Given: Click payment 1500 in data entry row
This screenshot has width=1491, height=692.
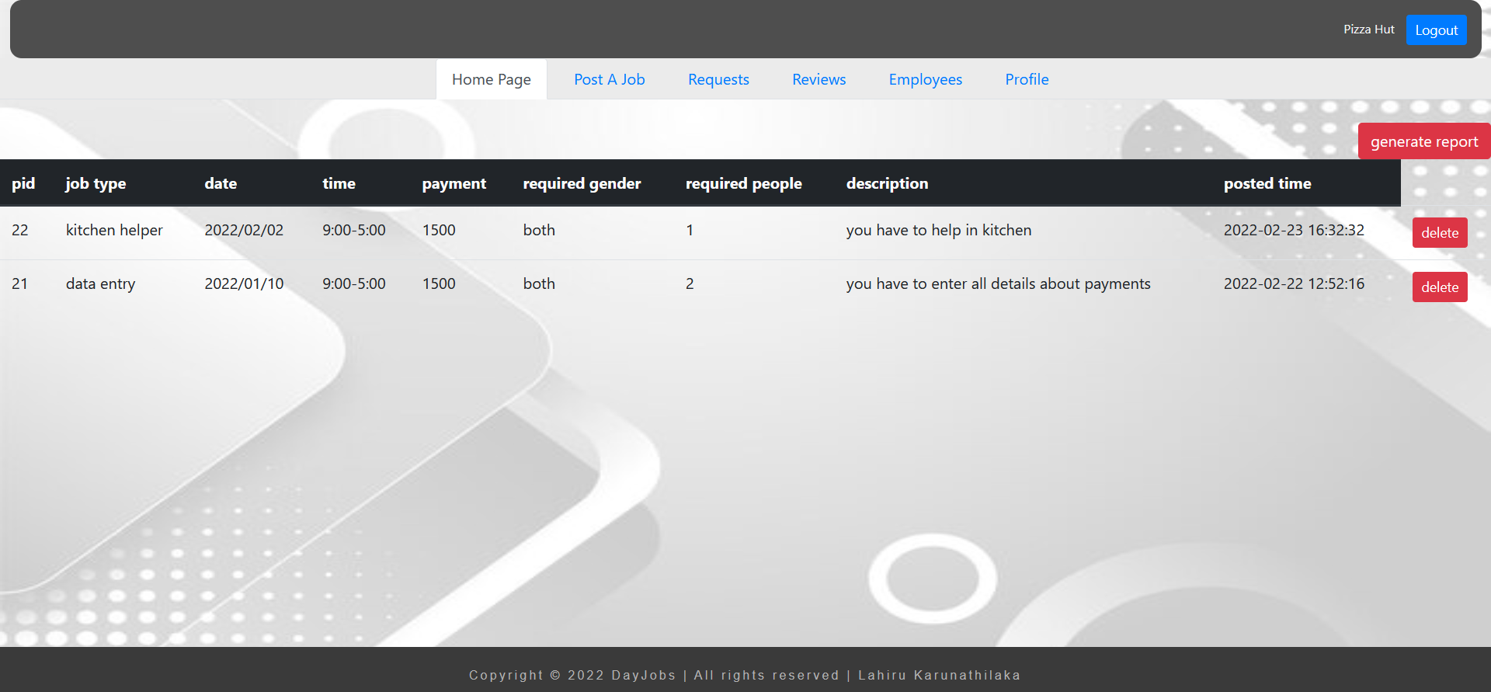Looking at the screenshot, I should coord(439,283).
